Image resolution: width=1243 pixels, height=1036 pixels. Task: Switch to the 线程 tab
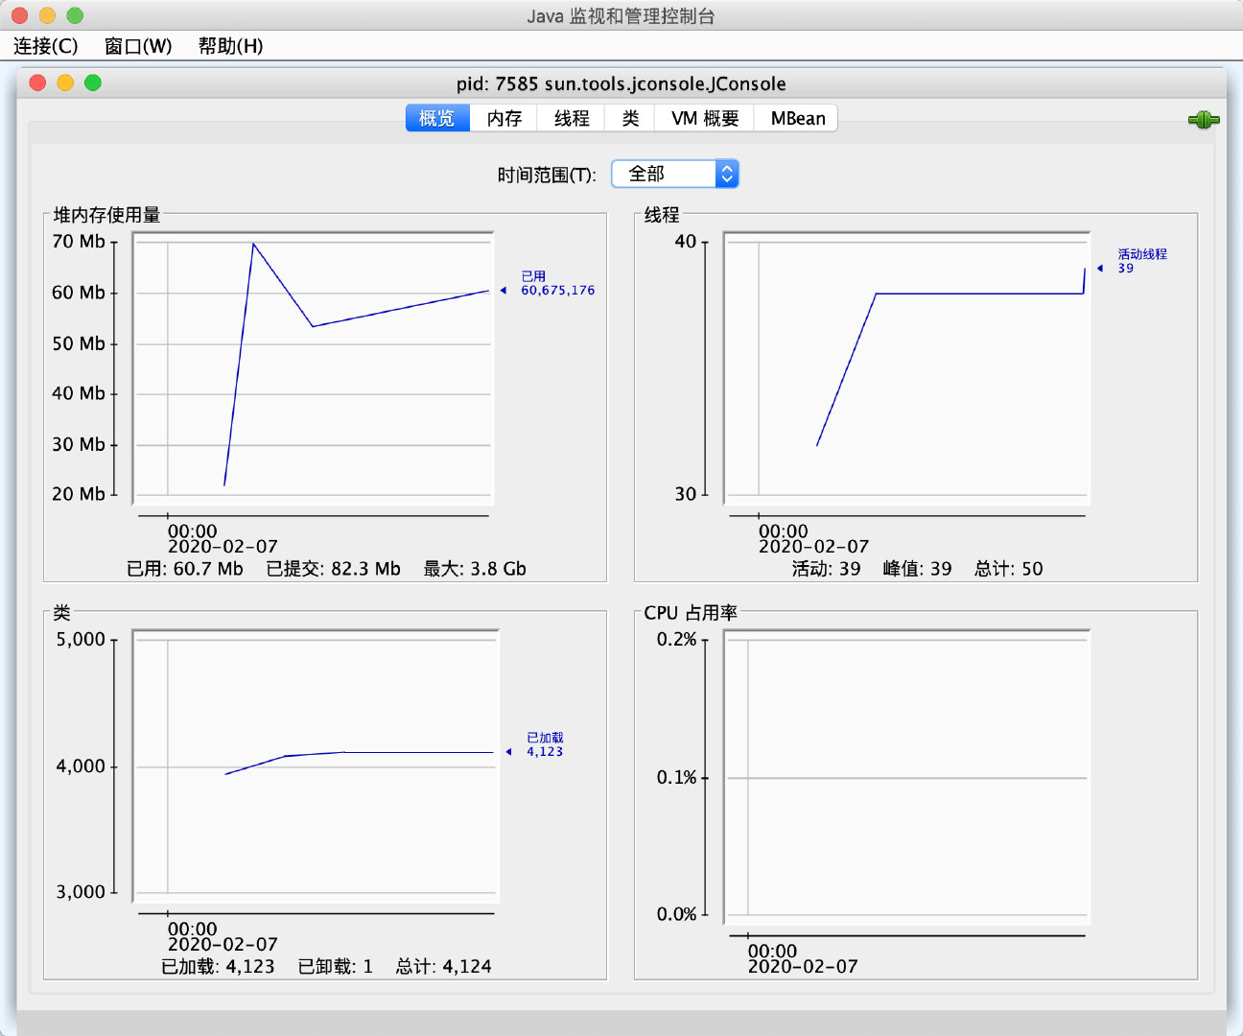point(572,118)
